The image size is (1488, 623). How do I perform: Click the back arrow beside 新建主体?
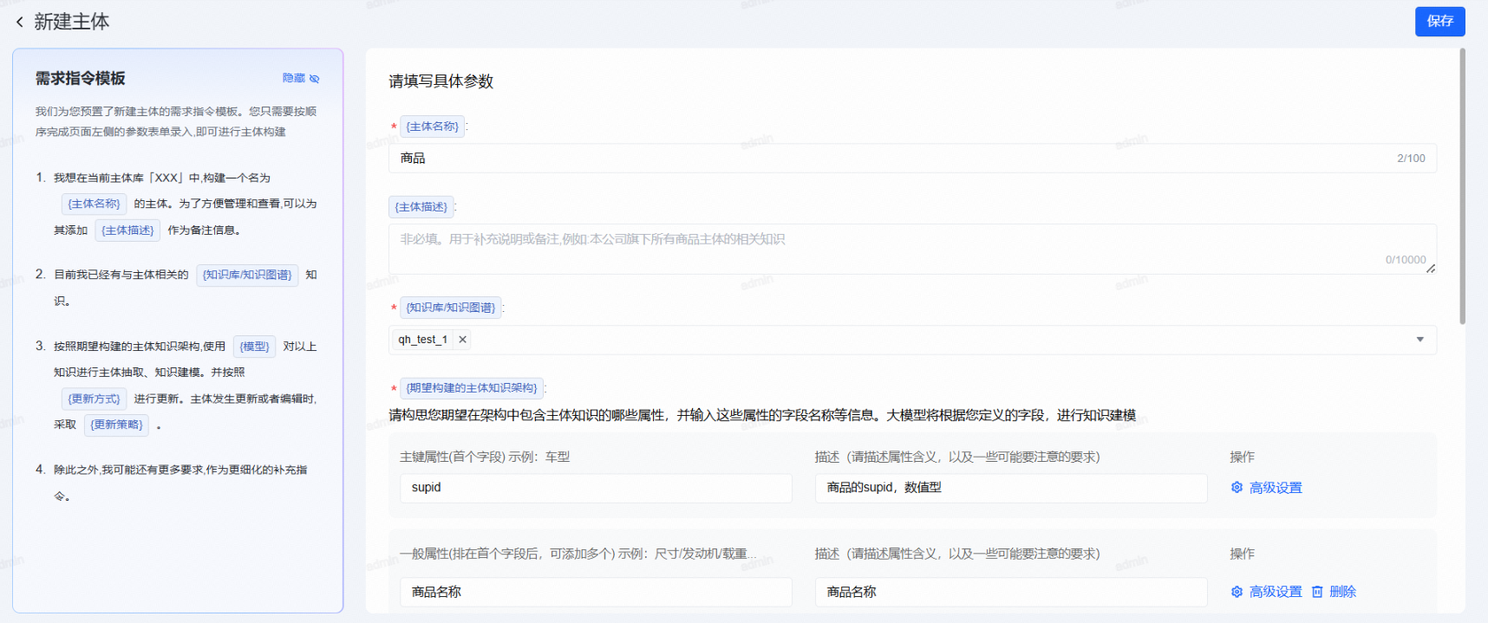click(20, 23)
